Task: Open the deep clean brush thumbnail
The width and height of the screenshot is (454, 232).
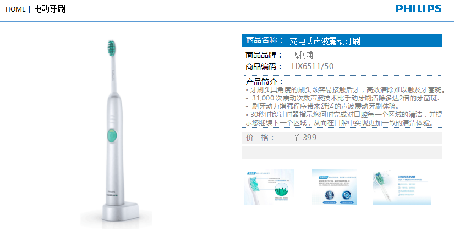Action: [x=402, y=186]
